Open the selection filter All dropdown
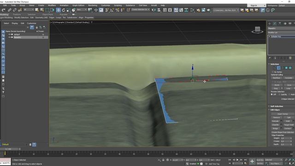 29,10
